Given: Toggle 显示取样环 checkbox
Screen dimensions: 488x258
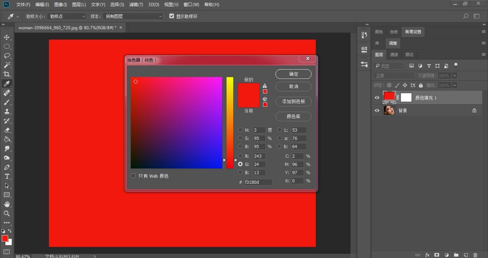Looking at the screenshot, I should click(x=172, y=16).
